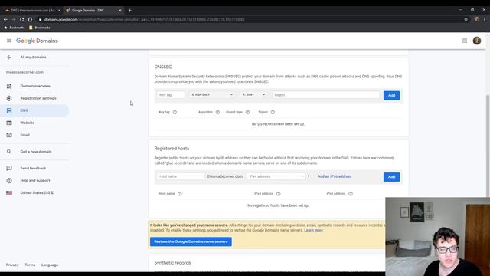Click the browser address bar URL
Screen dimensions: 490x276
[x=145, y=19]
